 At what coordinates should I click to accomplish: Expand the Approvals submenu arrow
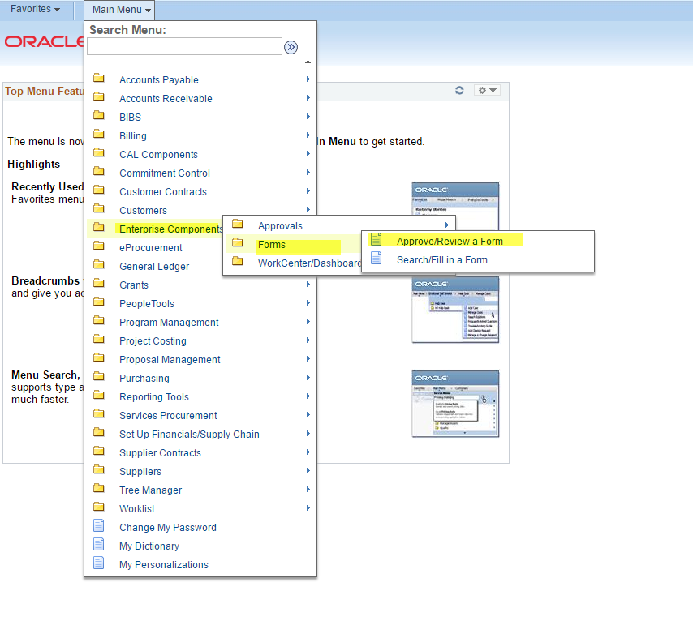(447, 225)
